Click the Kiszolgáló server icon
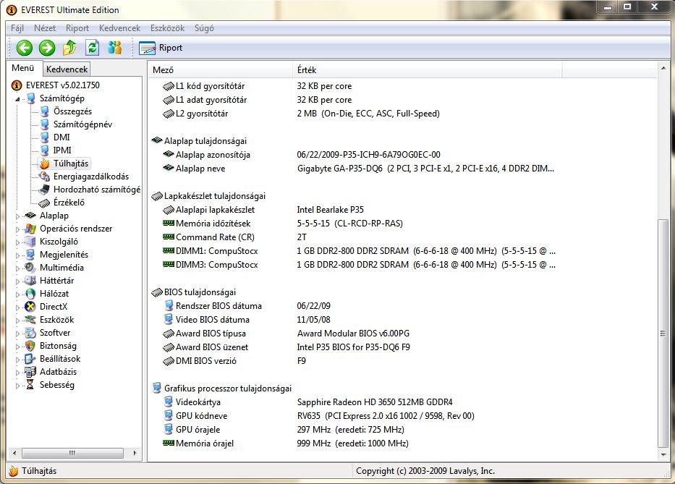 tap(30, 242)
